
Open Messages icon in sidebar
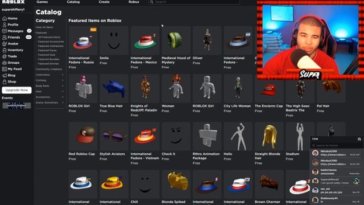click(5, 31)
